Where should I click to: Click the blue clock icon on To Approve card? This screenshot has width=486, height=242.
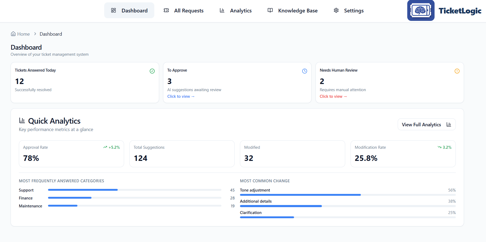(305, 71)
